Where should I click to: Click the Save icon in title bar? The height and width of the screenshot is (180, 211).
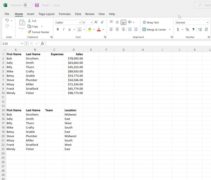(x=37, y=5)
